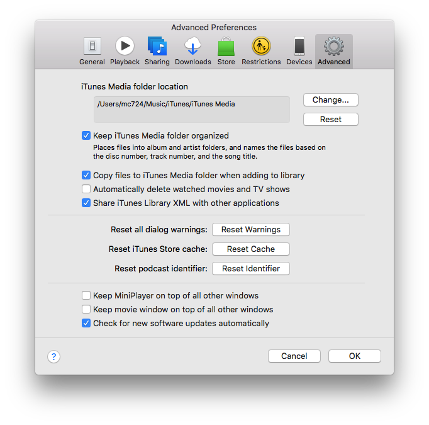Disable Keep iTunes Media folder organized
The width and height of the screenshot is (429, 425).
tap(86, 135)
